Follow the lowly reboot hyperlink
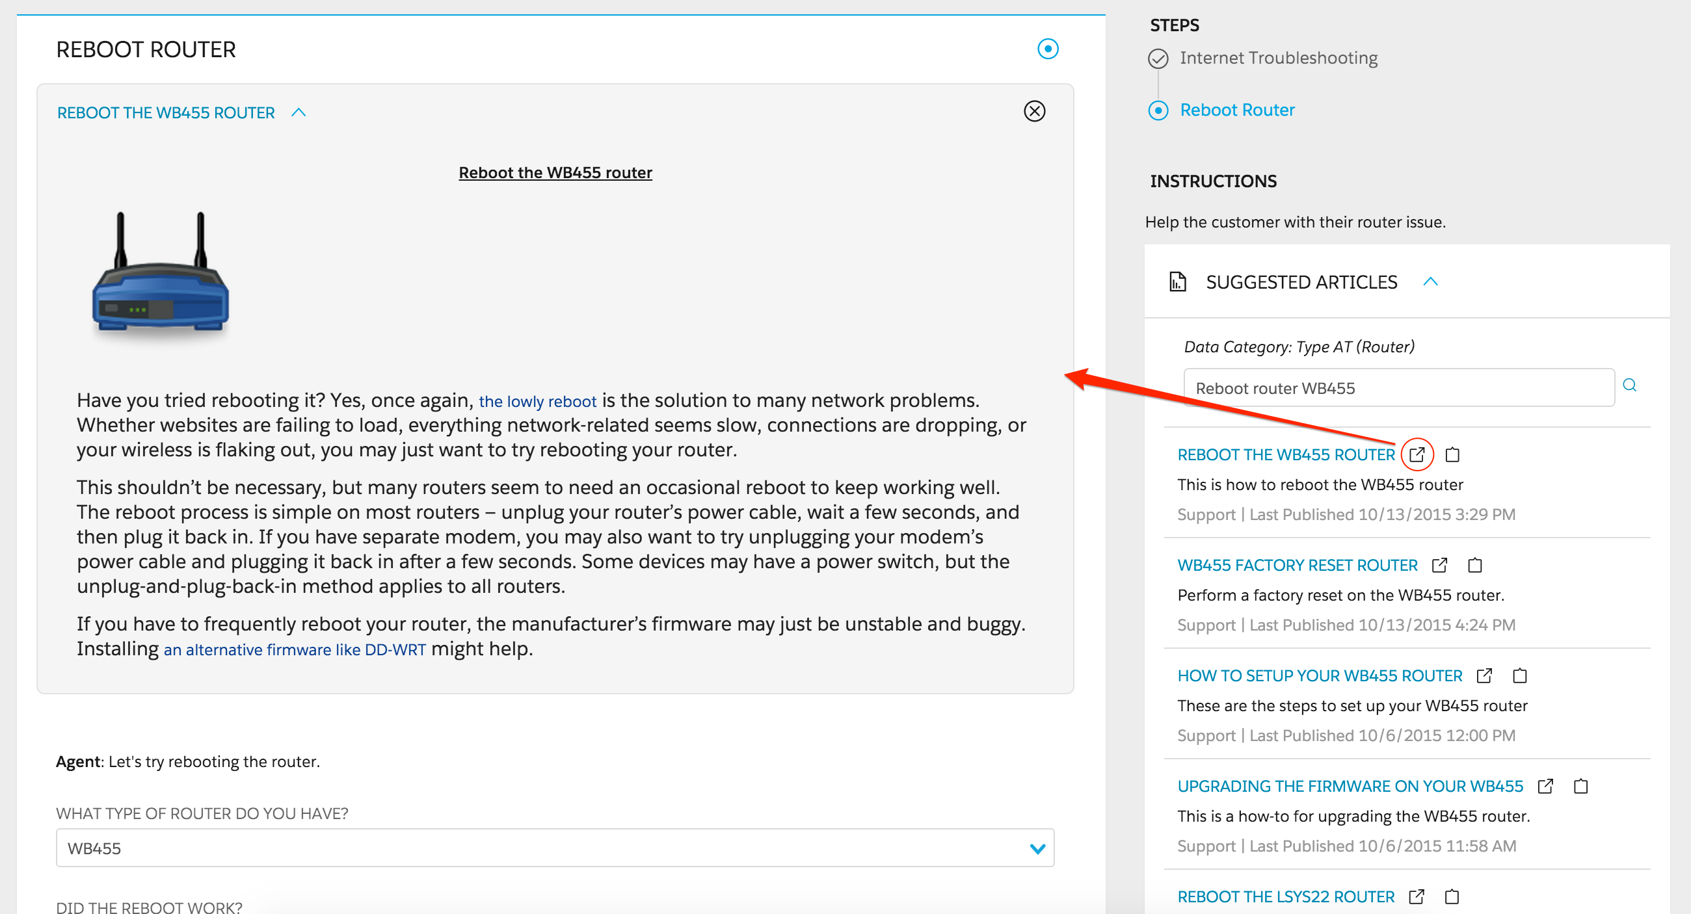 point(537,401)
